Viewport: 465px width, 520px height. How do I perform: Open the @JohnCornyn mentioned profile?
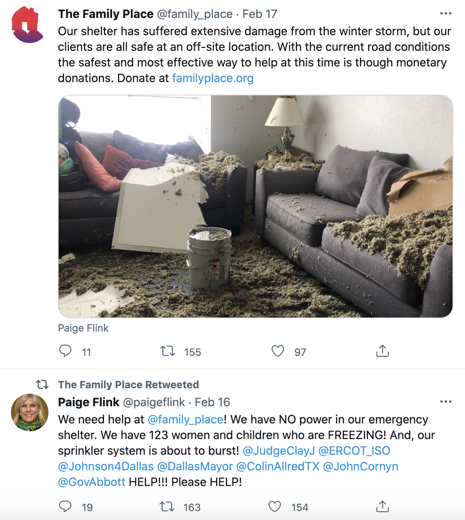click(x=361, y=466)
